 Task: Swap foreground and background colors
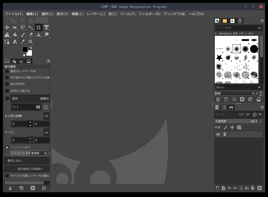coord(31,48)
